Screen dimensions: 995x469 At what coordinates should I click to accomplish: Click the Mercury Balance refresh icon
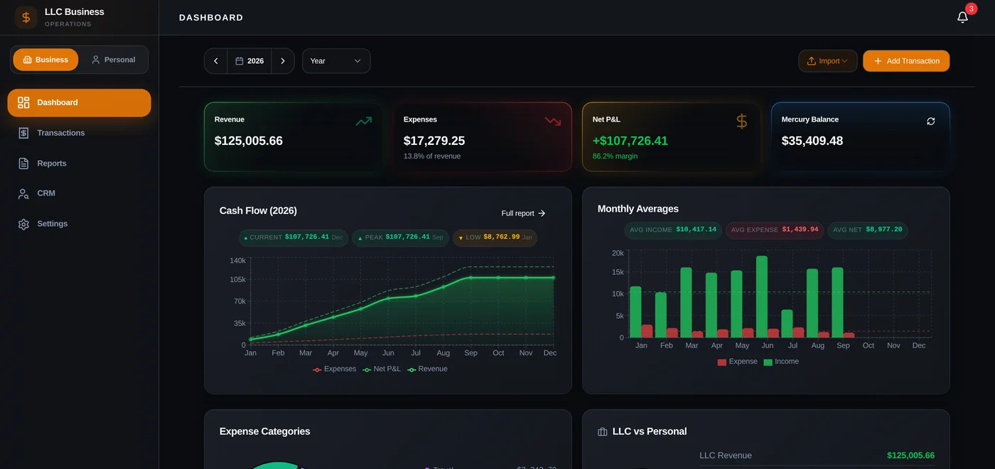tap(931, 122)
